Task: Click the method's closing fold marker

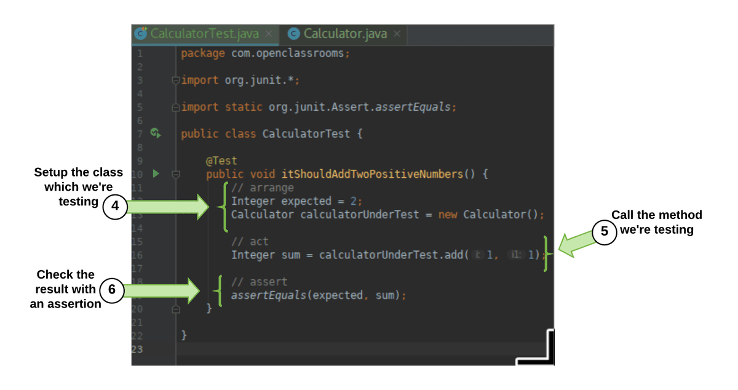Action: pyautogui.click(x=177, y=309)
